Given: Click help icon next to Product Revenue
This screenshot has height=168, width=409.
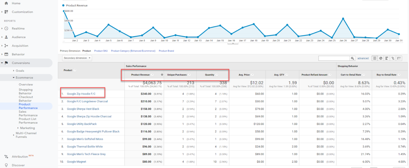Looking at the screenshot, I should [153, 75].
